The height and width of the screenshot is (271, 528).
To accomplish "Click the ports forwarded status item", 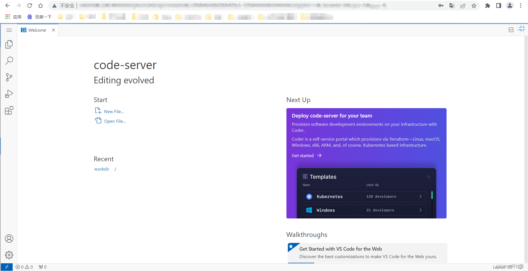I will [42, 267].
